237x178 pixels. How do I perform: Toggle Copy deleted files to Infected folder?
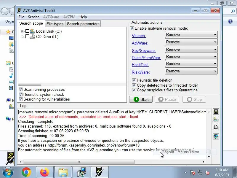(134, 85)
